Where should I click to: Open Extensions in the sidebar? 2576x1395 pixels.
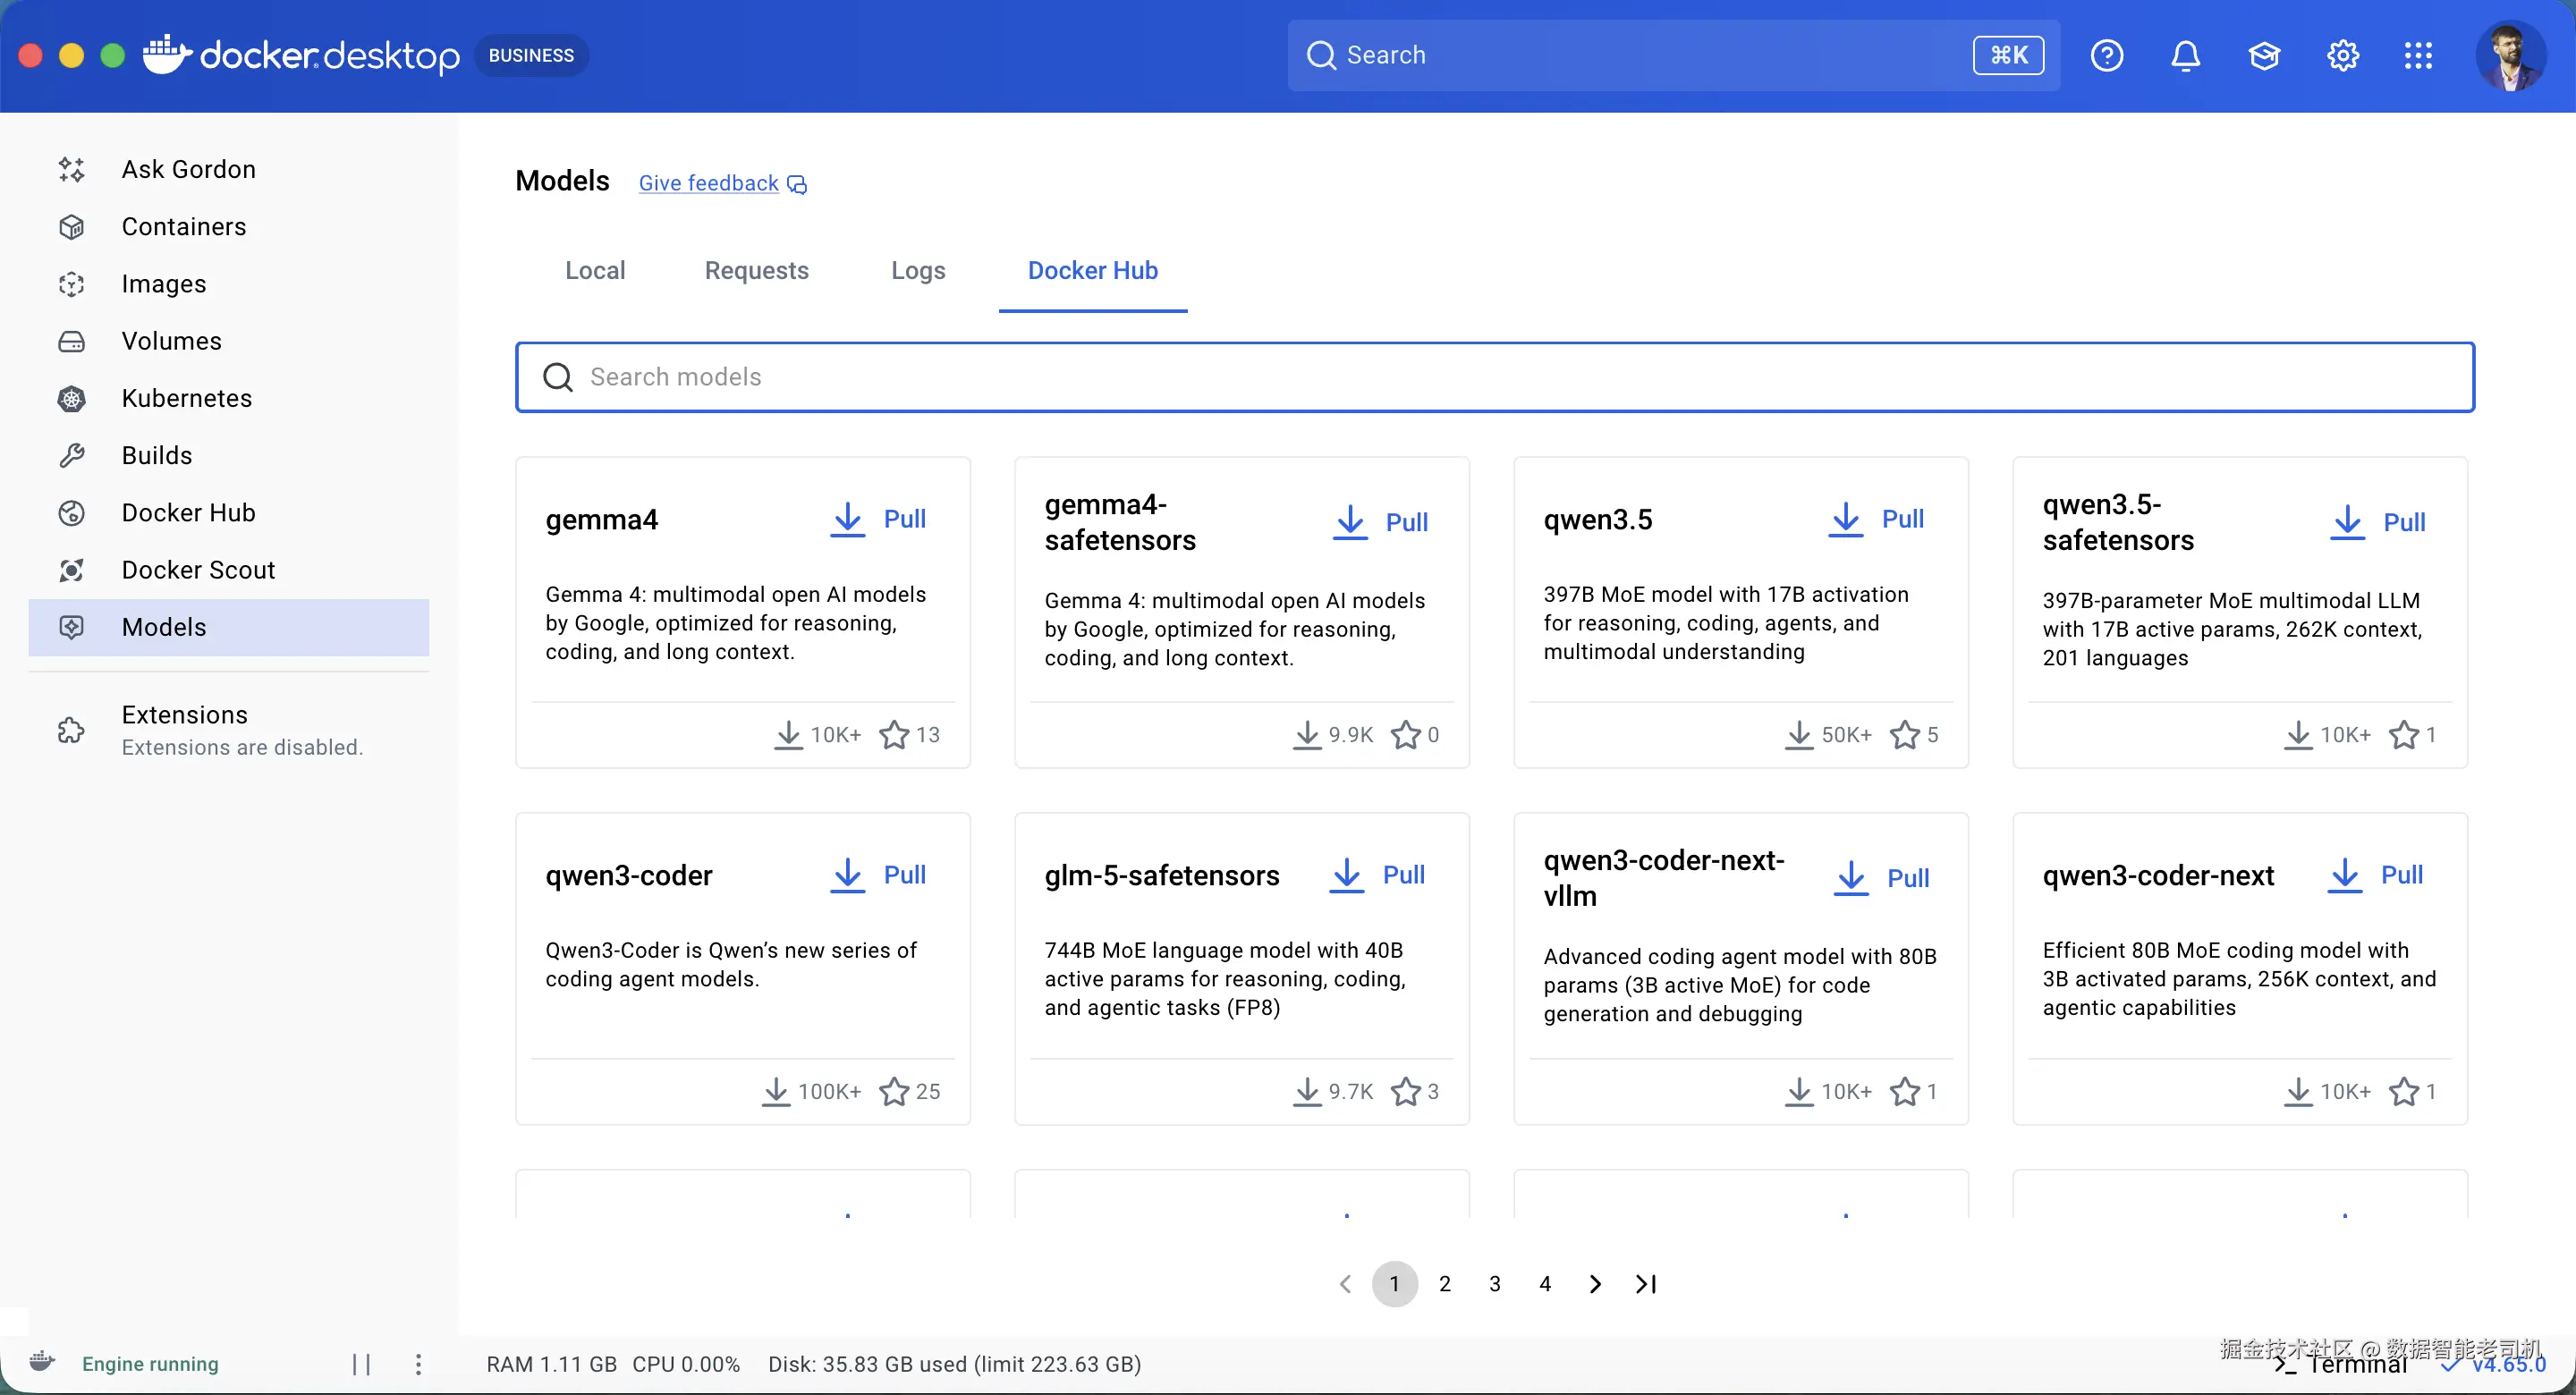click(x=229, y=730)
